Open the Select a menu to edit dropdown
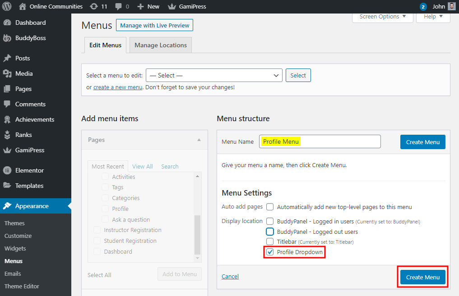Screen dimensions: 459x296 pyautogui.click(x=214, y=76)
